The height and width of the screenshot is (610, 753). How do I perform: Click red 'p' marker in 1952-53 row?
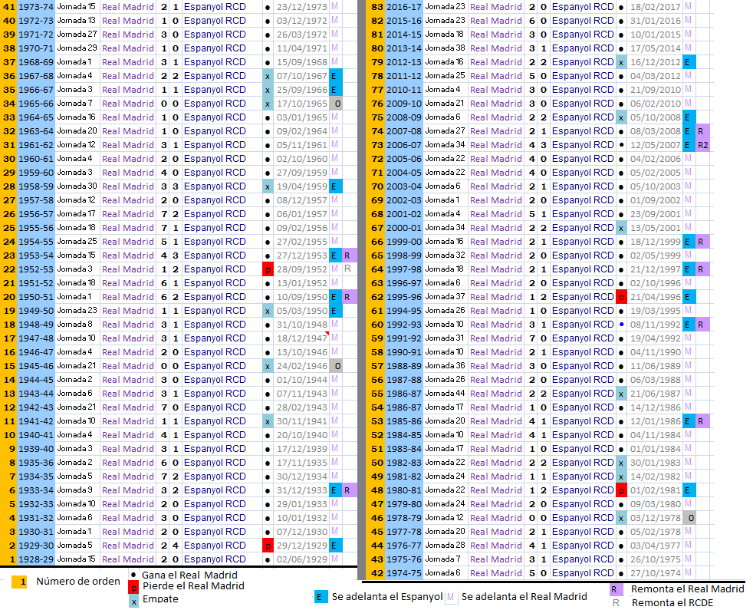[x=268, y=269]
